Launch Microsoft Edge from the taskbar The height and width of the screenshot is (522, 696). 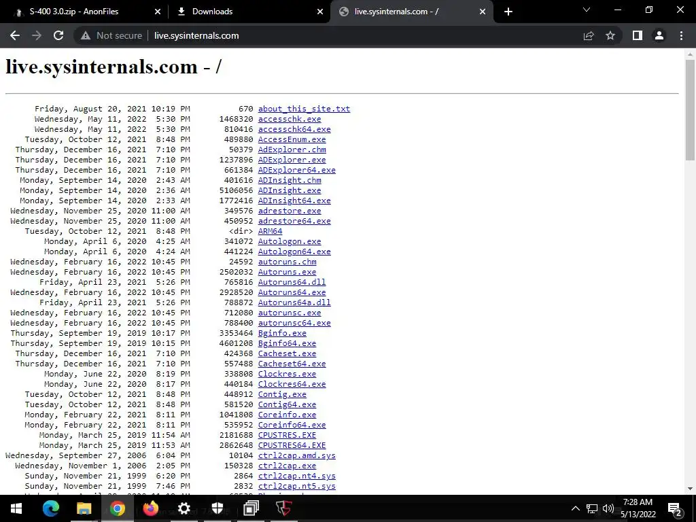pyautogui.click(x=50, y=508)
